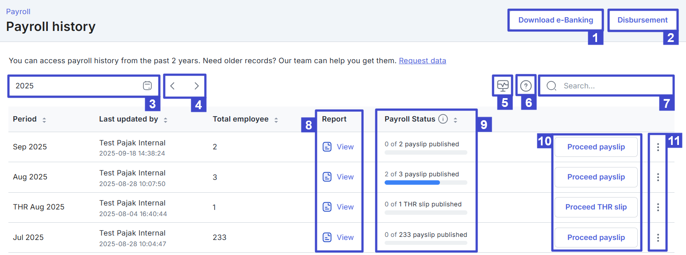Click the Disbursement button

(642, 20)
